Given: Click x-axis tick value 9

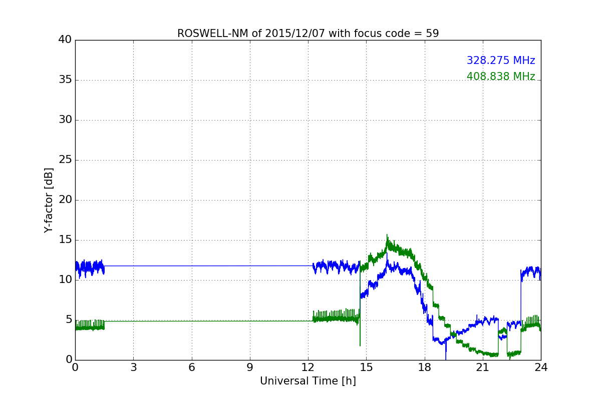Looking at the screenshot, I should coord(250,367).
